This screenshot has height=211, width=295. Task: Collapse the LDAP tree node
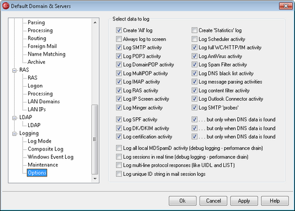pyautogui.click(x=14, y=118)
